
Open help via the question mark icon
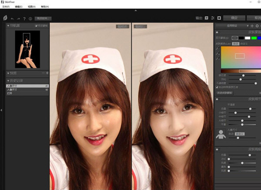click(24, 19)
